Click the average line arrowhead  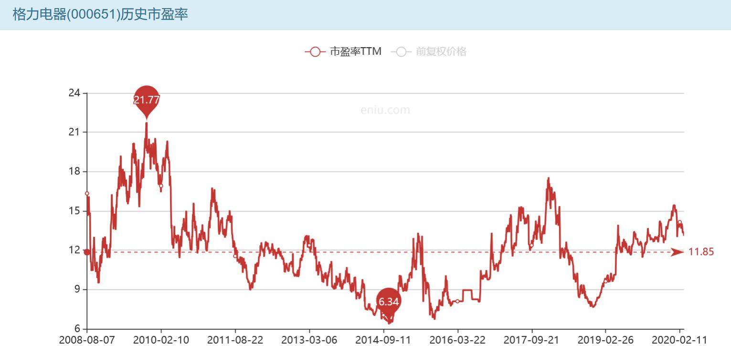pos(677,252)
